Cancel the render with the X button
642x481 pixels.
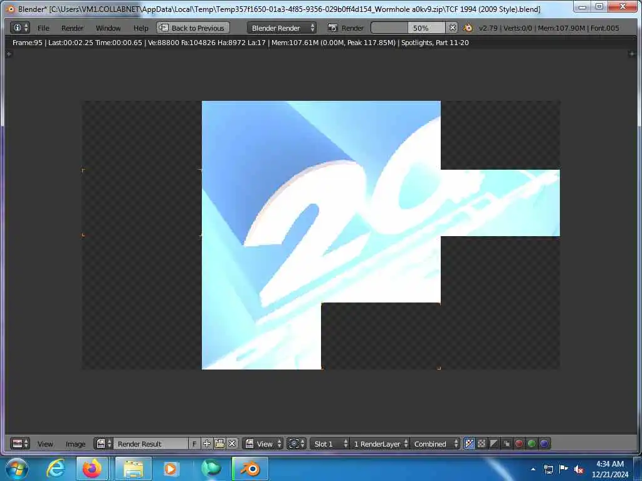pyautogui.click(x=452, y=28)
